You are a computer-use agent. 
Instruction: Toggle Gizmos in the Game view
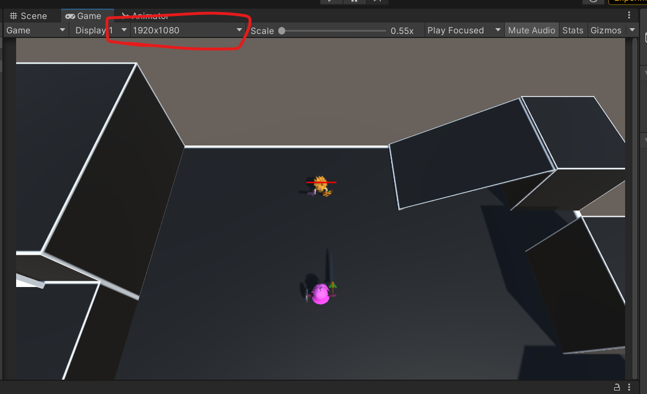[606, 30]
